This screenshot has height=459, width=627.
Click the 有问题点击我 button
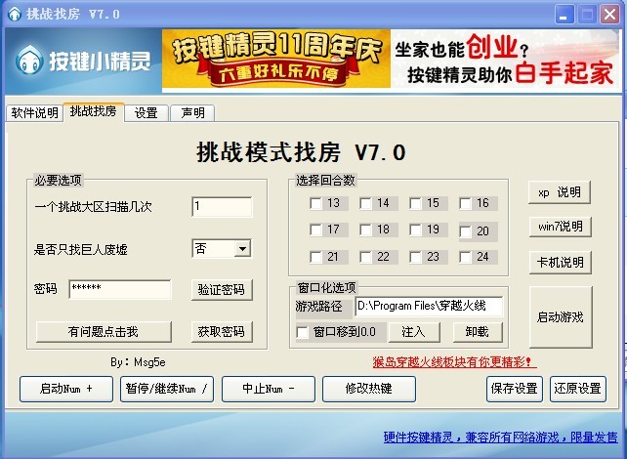(104, 331)
